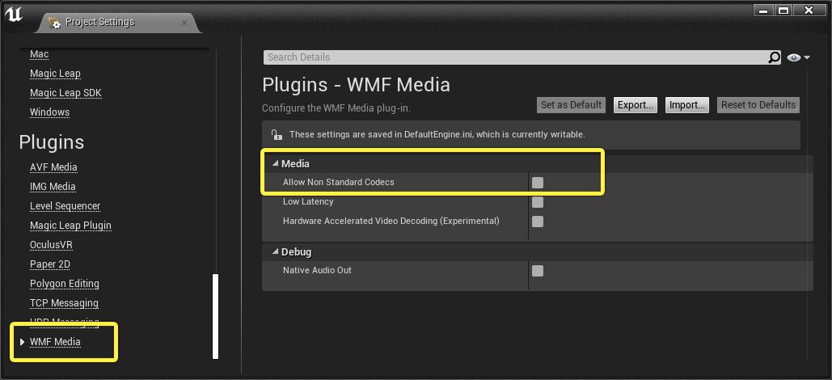Screen dimensions: 832x380
Task: Click the Low Latency label
Action: pyautogui.click(x=308, y=201)
